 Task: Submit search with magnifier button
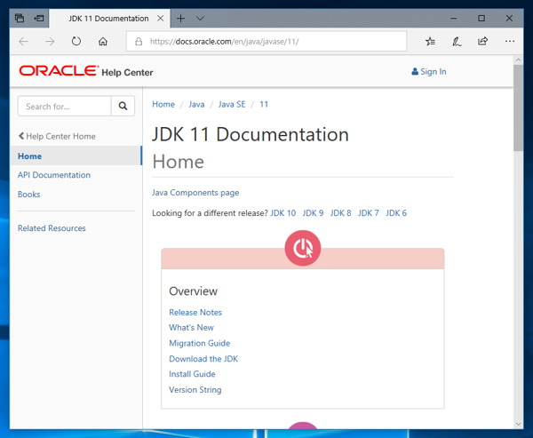123,106
